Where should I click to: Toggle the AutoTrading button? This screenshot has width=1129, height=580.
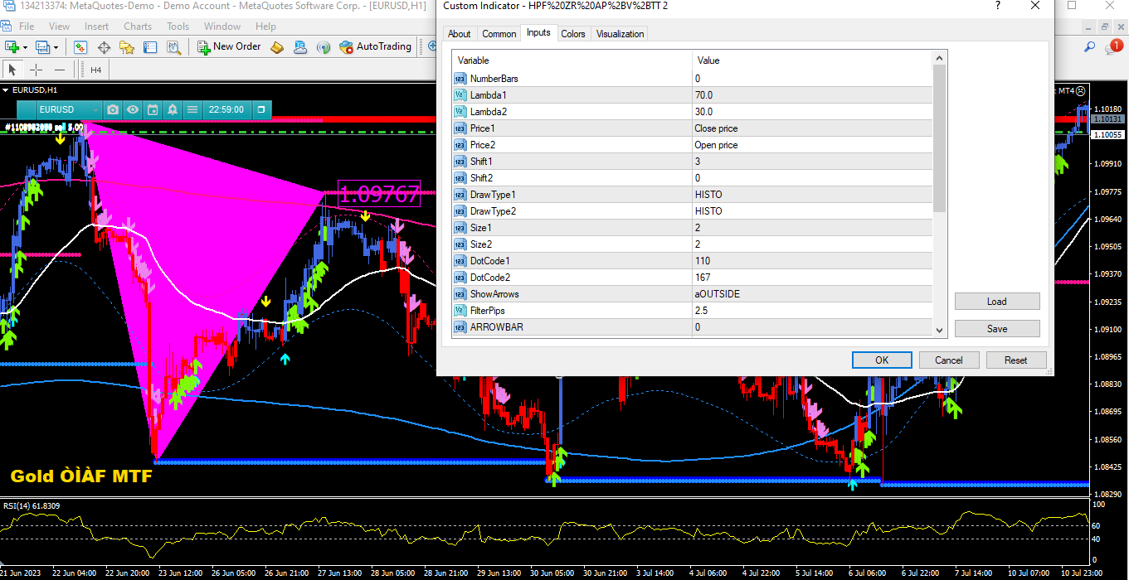click(x=375, y=47)
